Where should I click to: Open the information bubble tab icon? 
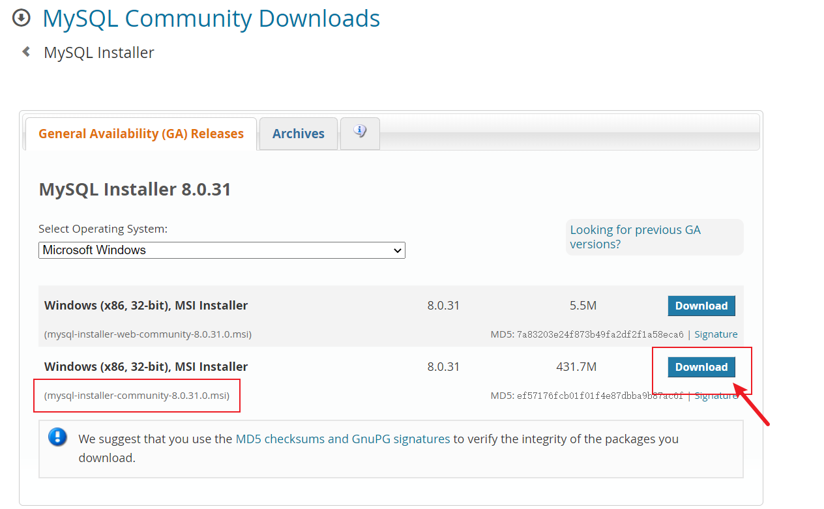tap(360, 132)
